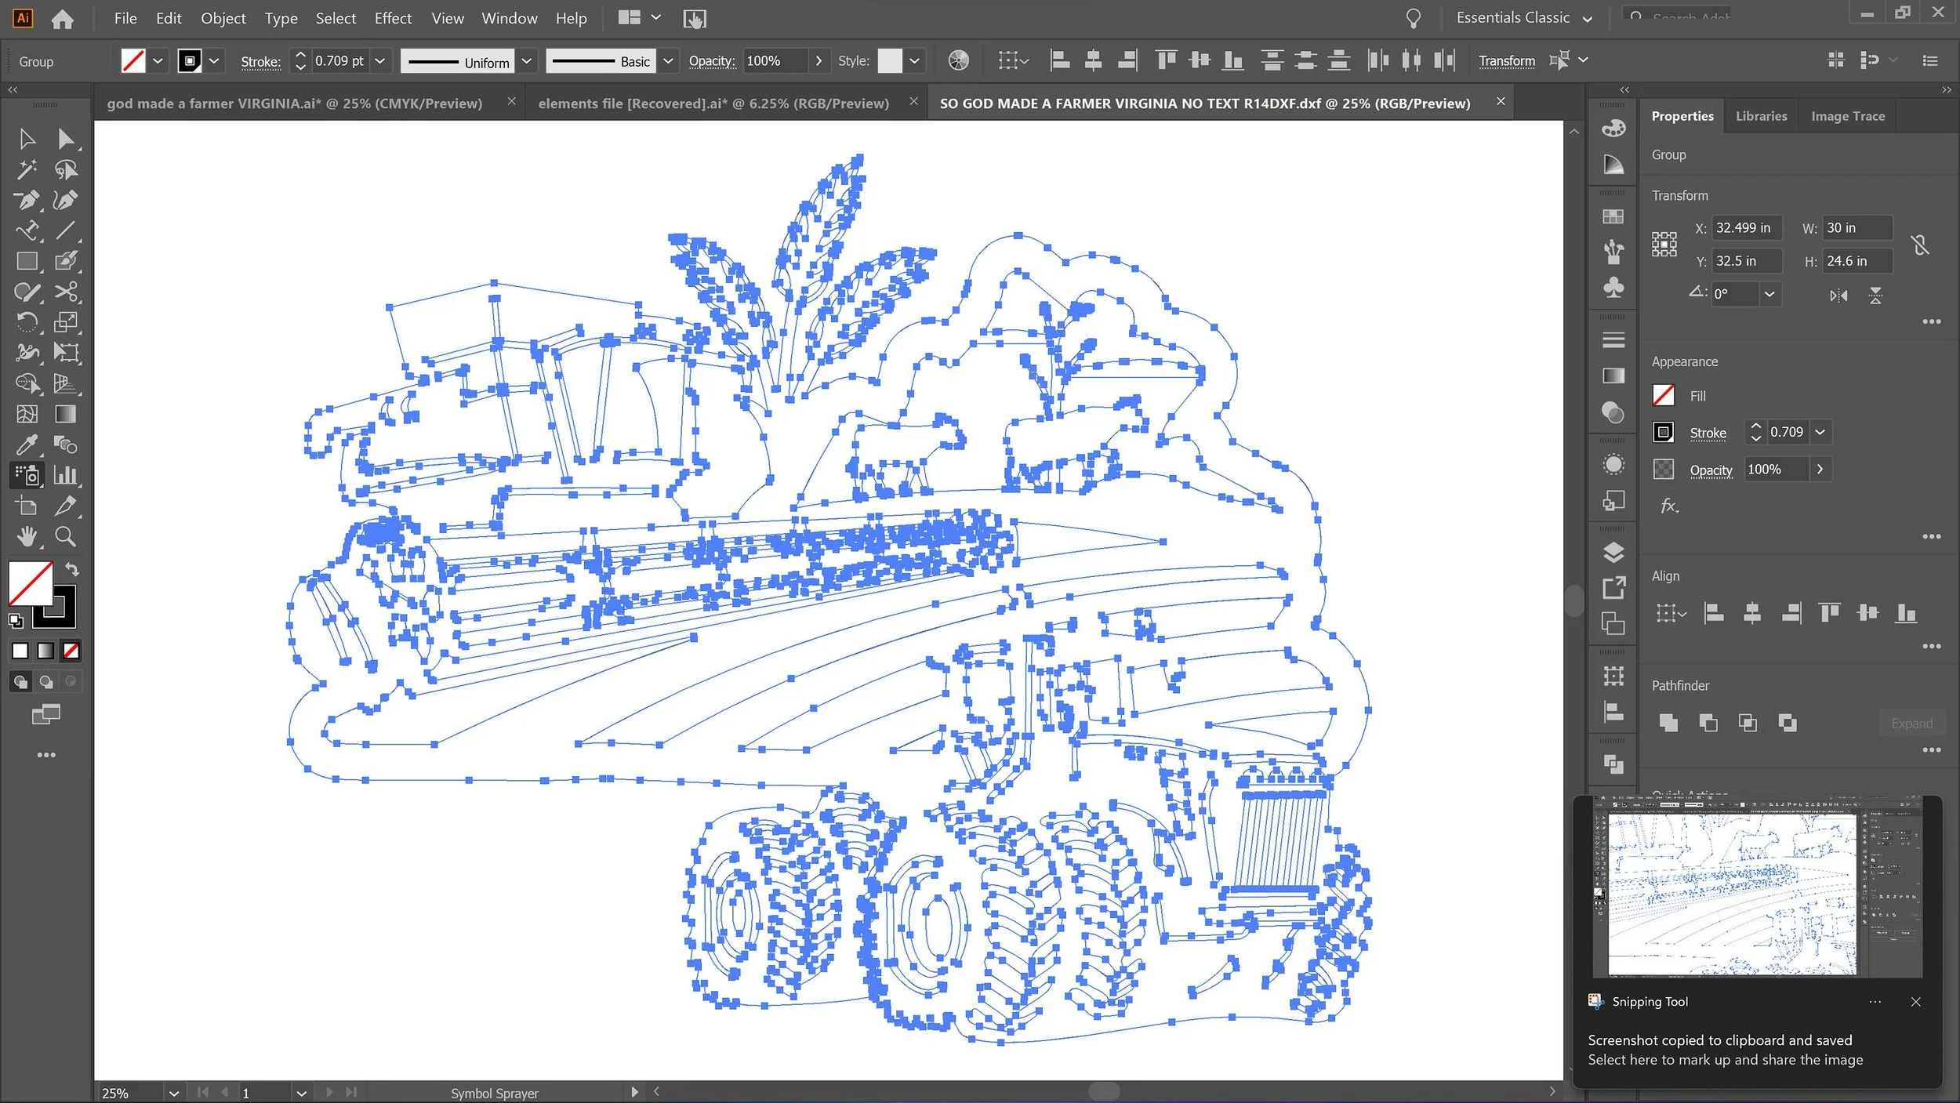
Task: Open the Layers panel icon
Action: [x=1613, y=553]
